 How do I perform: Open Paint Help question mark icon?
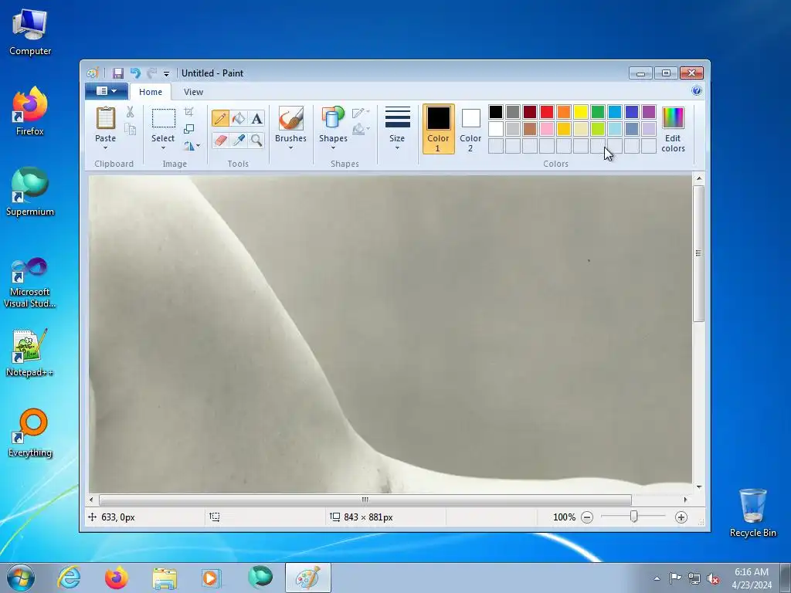(697, 91)
